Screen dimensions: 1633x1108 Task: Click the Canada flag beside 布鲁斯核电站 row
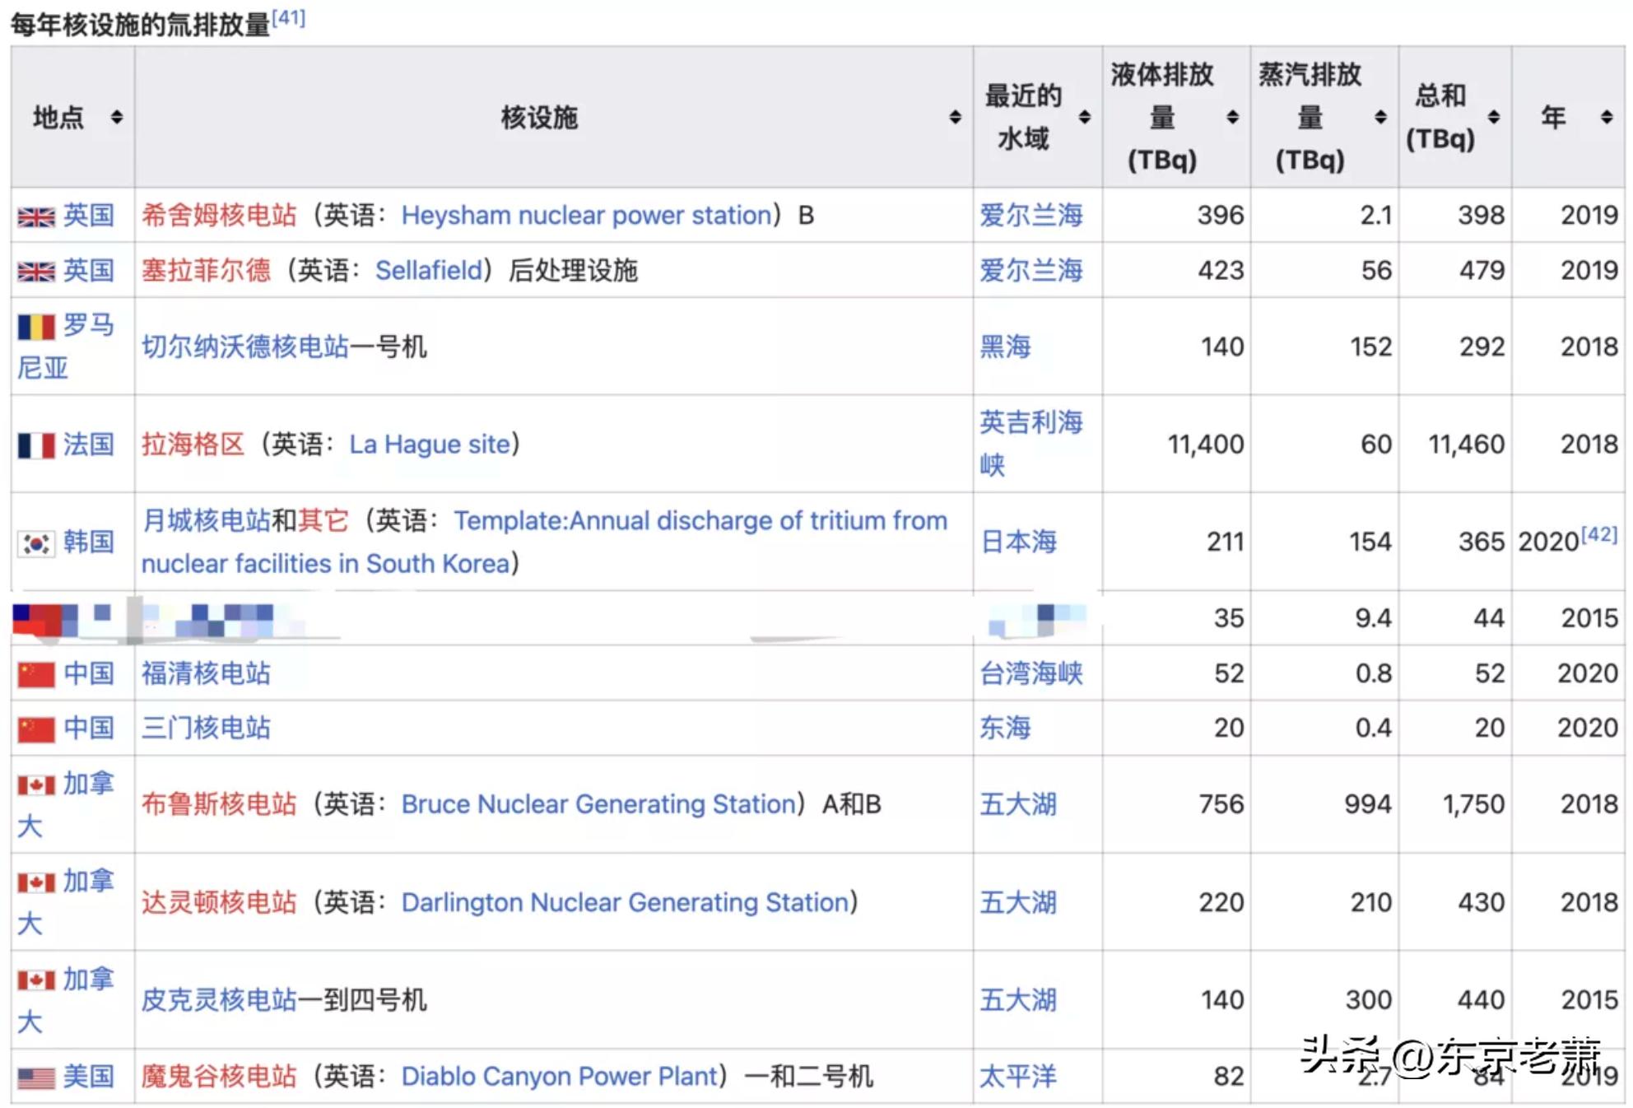click(x=35, y=783)
